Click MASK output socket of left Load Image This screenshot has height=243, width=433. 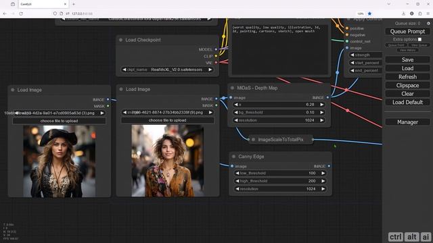[108, 106]
